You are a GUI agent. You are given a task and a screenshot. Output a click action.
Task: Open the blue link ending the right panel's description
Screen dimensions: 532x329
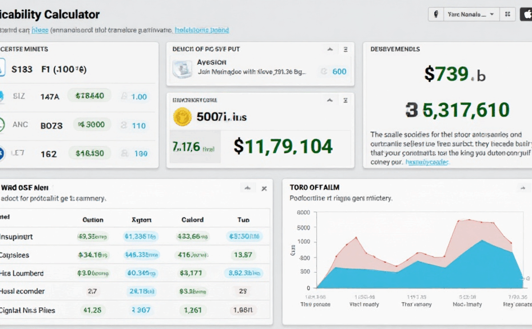pos(427,162)
